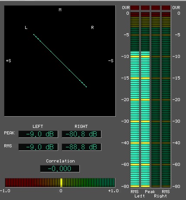Click the 0 label under correlation bar
The width and height of the screenshot is (186, 200).
[x=61, y=191]
